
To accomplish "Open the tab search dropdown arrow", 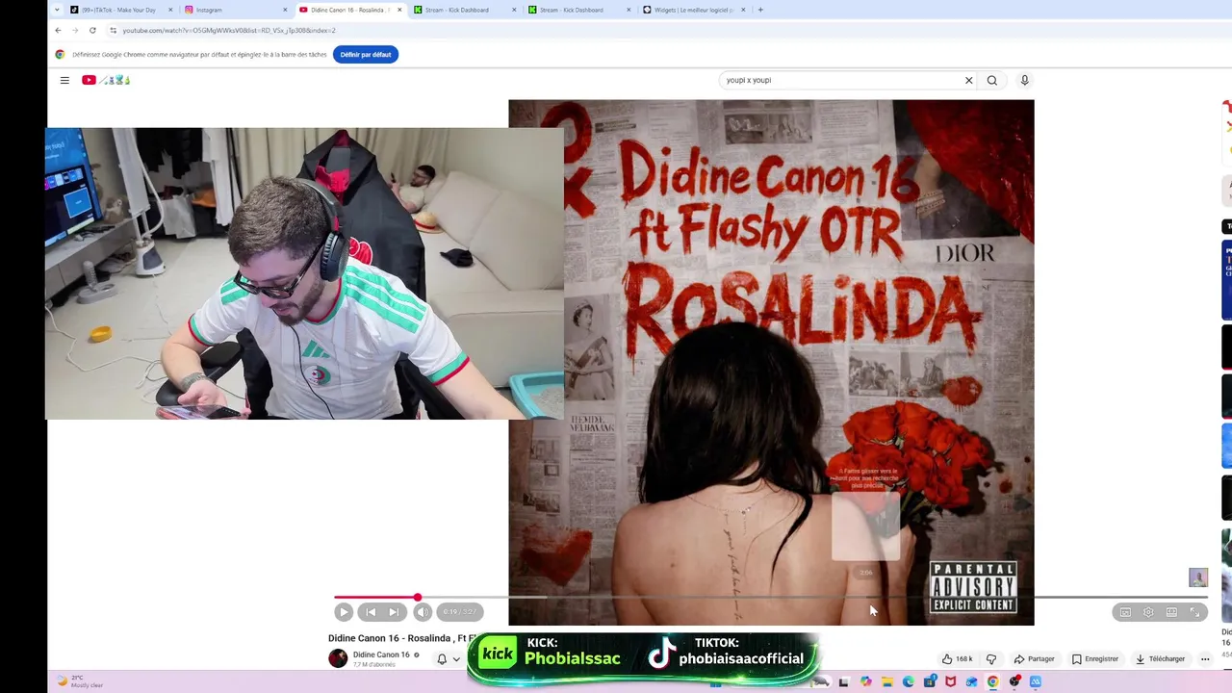I will [x=57, y=10].
